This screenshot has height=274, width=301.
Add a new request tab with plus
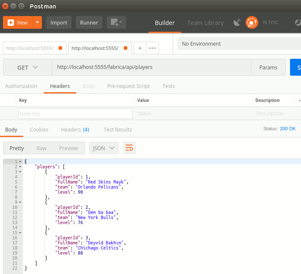coord(140,48)
